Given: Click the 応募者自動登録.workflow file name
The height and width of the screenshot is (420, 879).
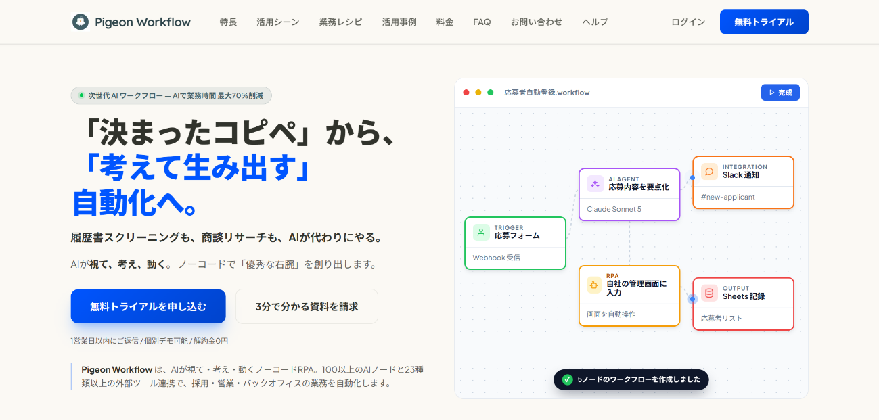Looking at the screenshot, I should (547, 93).
